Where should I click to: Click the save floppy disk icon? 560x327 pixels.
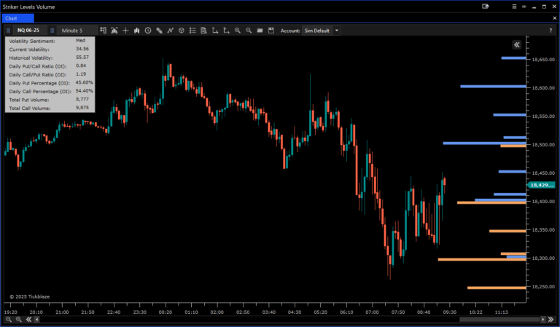click(x=271, y=31)
